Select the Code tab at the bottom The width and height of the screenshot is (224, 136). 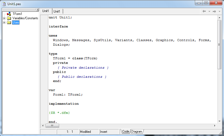tap(126, 131)
